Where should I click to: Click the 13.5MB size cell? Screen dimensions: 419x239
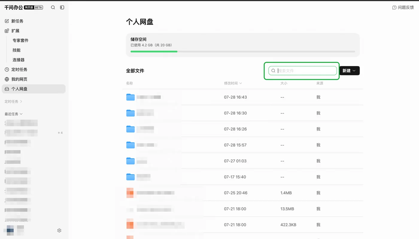287,209
